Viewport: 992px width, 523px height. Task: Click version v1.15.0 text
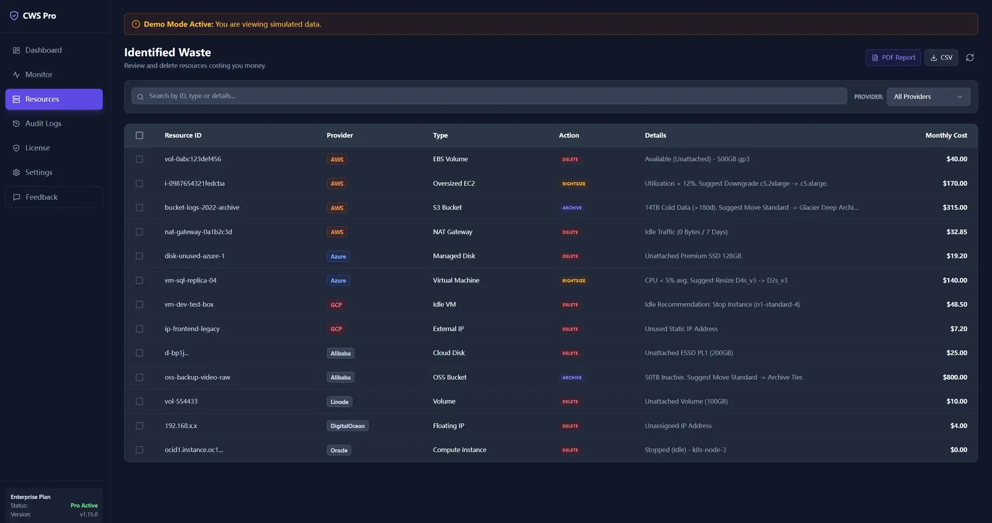click(89, 514)
